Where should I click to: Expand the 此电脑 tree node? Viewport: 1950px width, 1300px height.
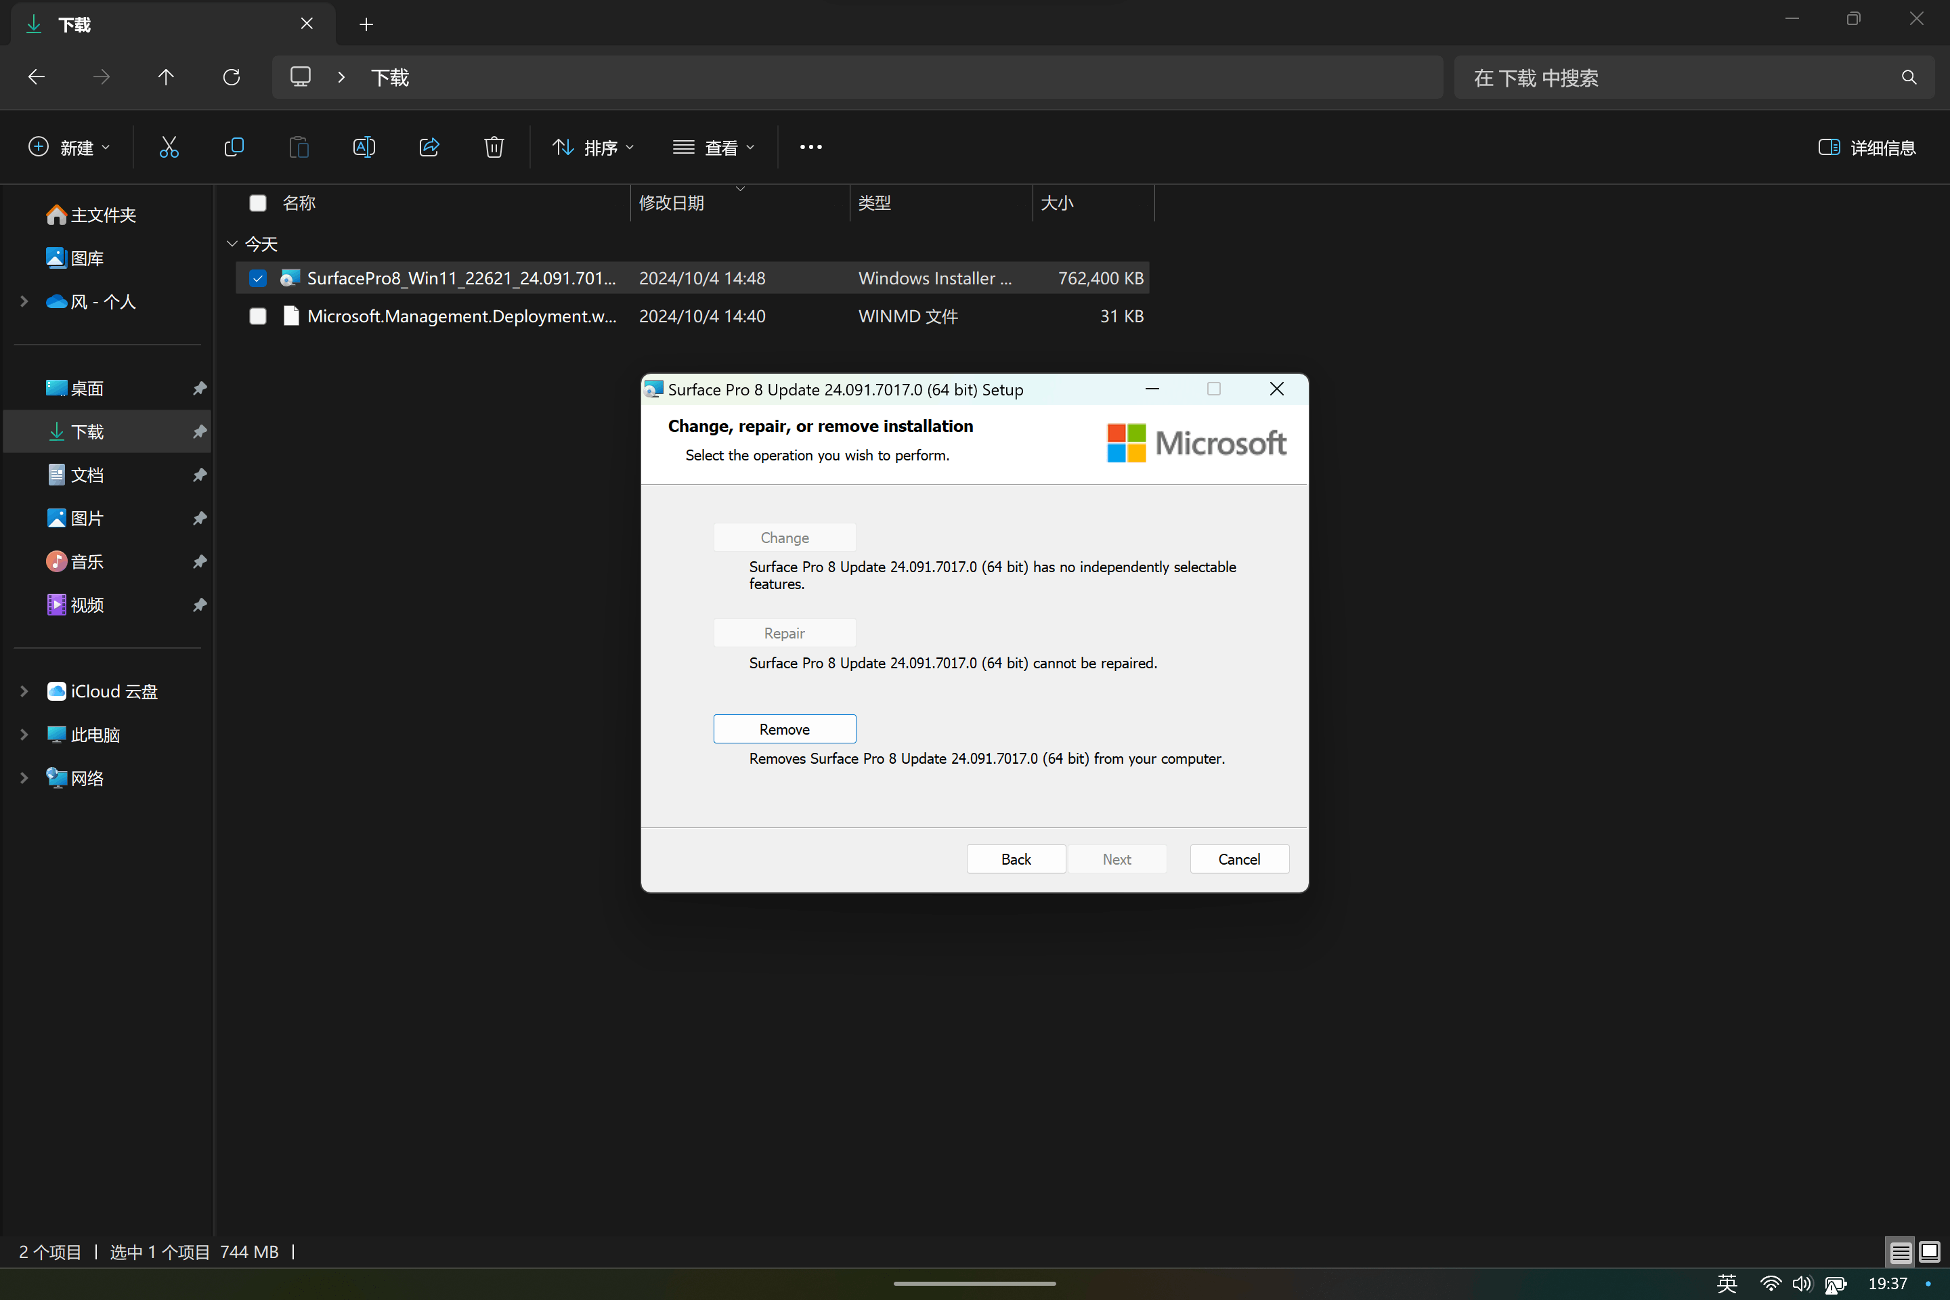pyautogui.click(x=24, y=735)
